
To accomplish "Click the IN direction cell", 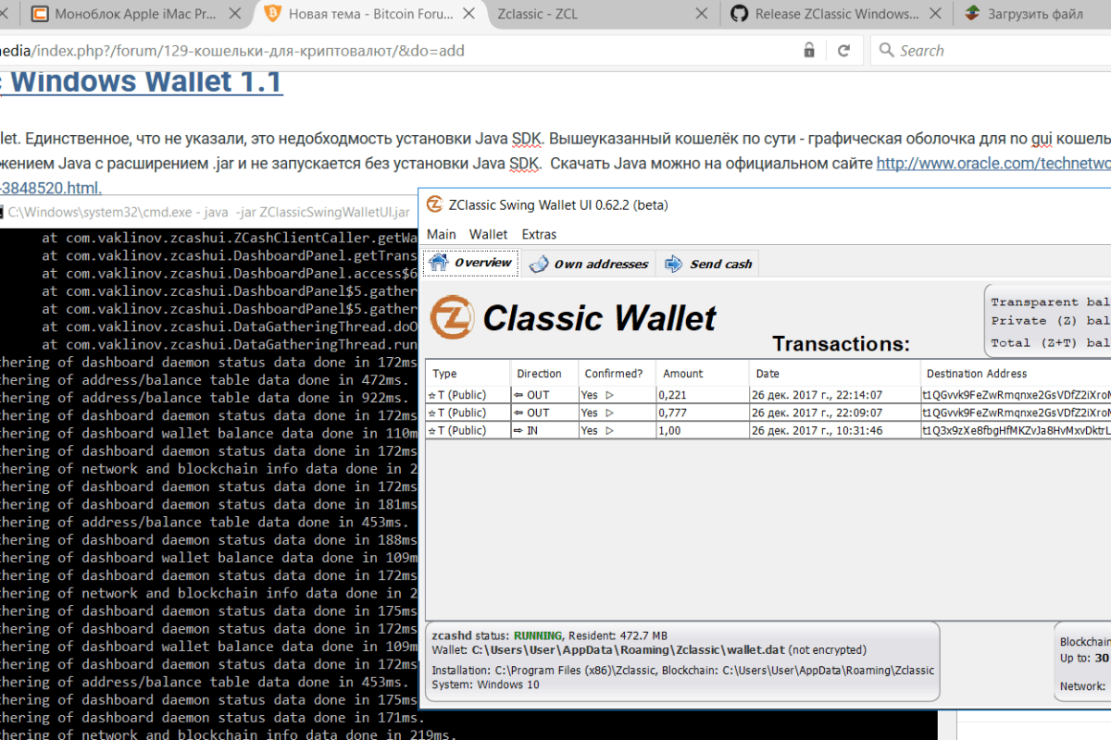I will point(544,430).
